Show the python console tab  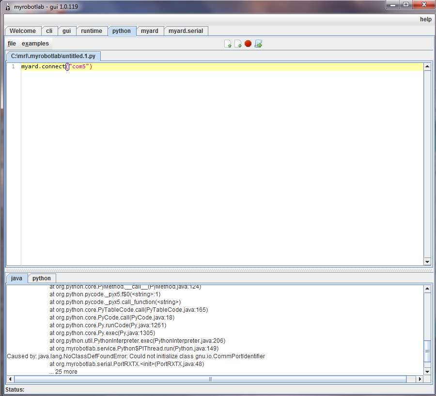coord(42,278)
